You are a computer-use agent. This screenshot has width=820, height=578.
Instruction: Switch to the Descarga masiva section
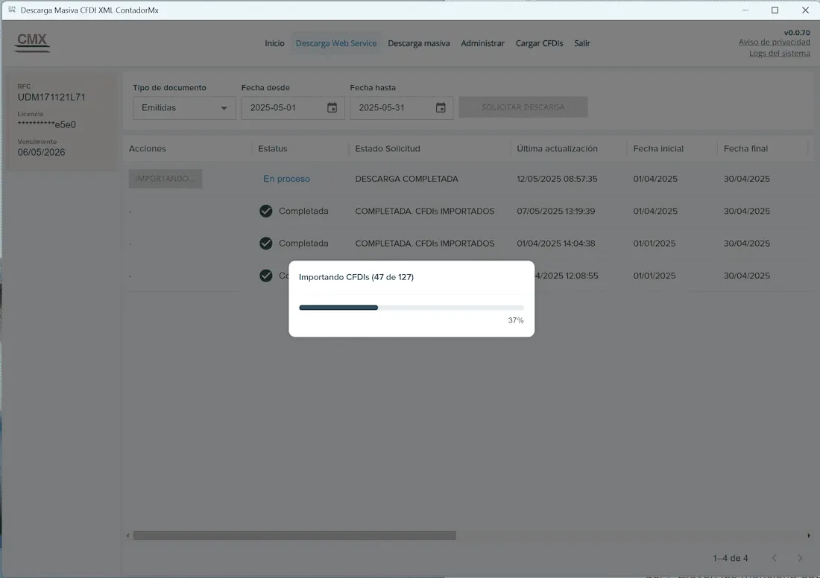click(x=419, y=43)
